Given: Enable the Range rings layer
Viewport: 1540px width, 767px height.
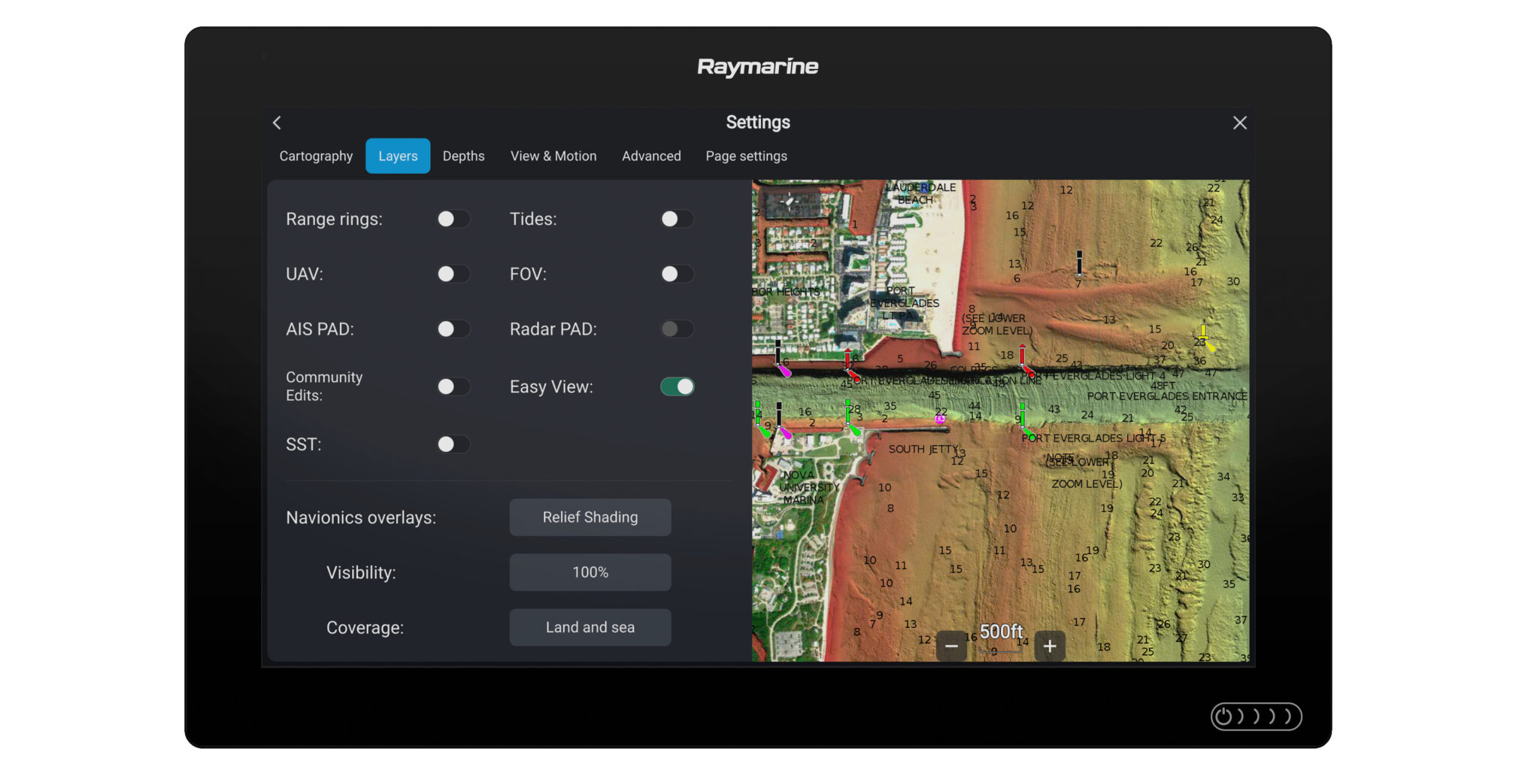Looking at the screenshot, I should coord(453,219).
